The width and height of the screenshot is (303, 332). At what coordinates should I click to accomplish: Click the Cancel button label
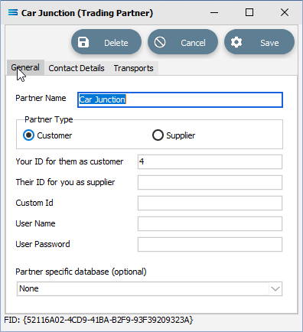pyautogui.click(x=193, y=43)
